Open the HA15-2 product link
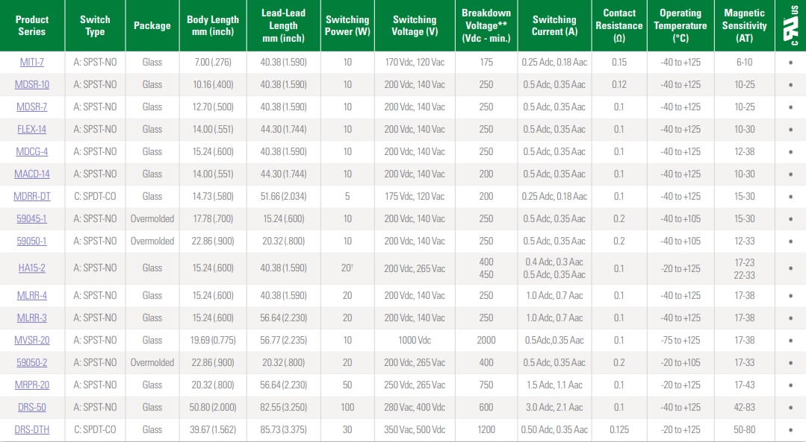This screenshot has height=442, width=806. tap(31, 268)
